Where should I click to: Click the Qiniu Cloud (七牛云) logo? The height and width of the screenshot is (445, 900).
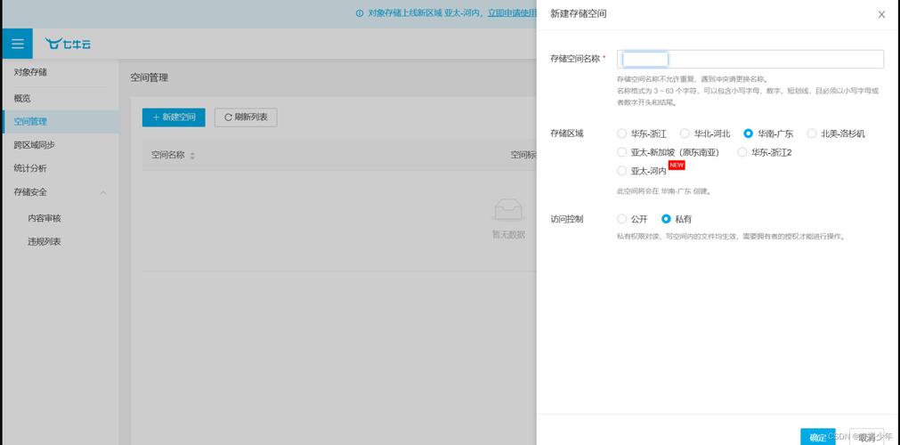click(x=68, y=44)
